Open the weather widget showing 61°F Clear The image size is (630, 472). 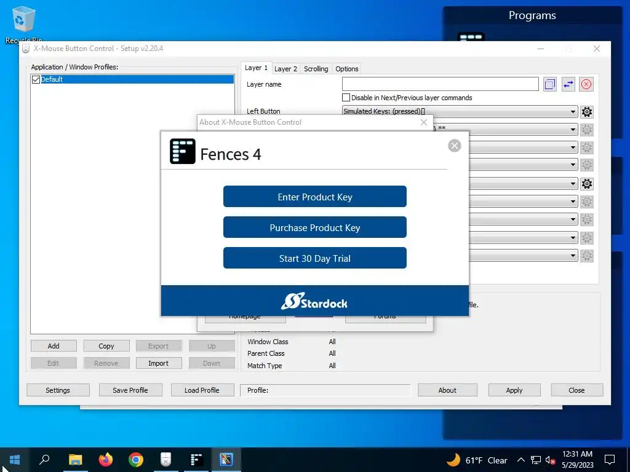477,460
